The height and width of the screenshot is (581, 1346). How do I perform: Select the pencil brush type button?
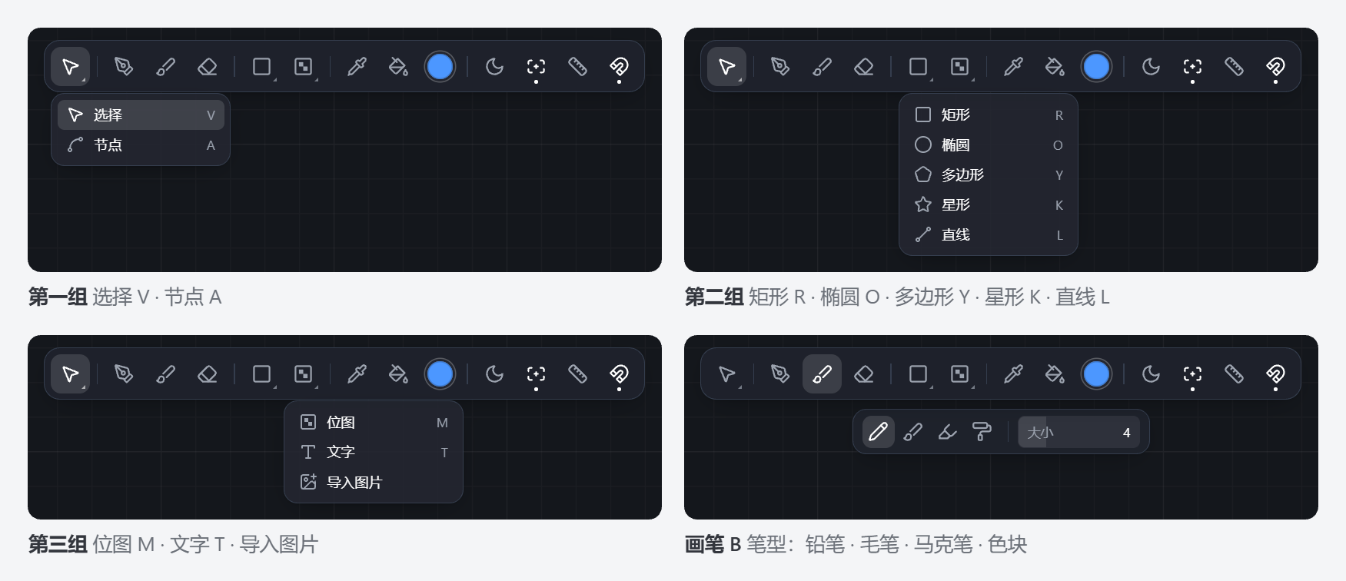878,432
